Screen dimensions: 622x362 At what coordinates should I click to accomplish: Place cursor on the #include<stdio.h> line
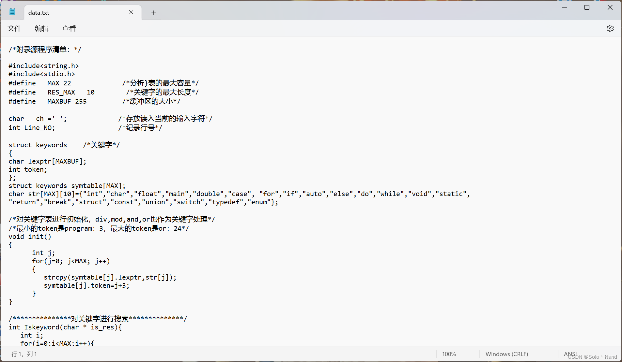[x=41, y=74]
